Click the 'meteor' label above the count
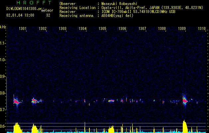 (47, 10)
